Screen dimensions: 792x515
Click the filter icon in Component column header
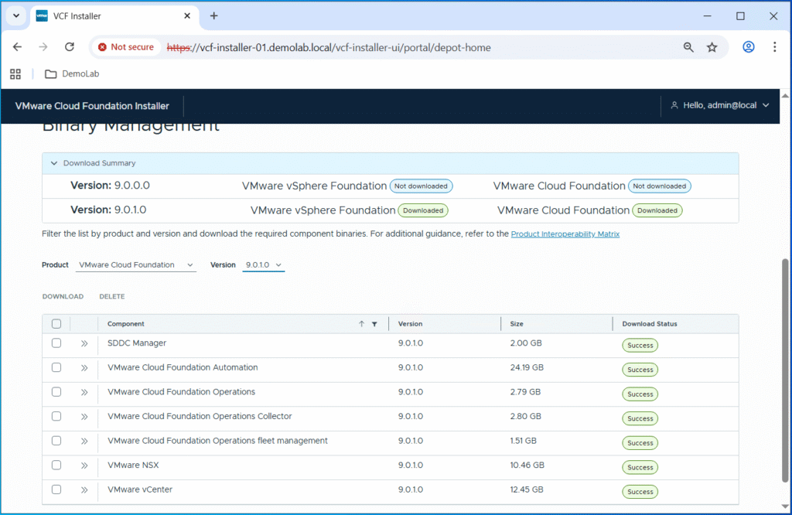(374, 324)
